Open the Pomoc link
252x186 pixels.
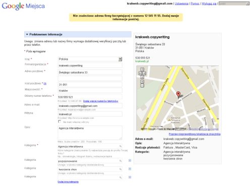coord(195,4)
